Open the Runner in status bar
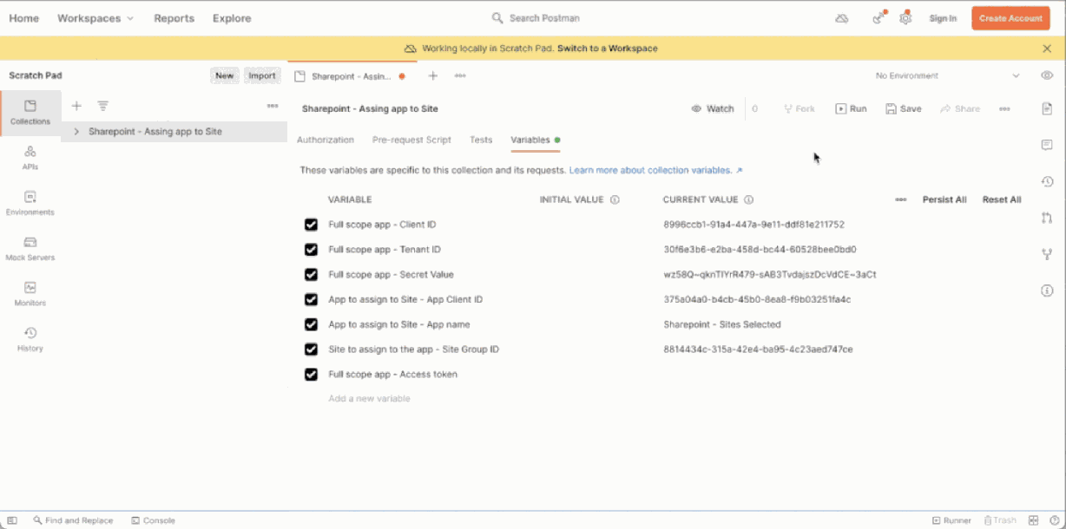1066x529 pixels. (951, 520)
